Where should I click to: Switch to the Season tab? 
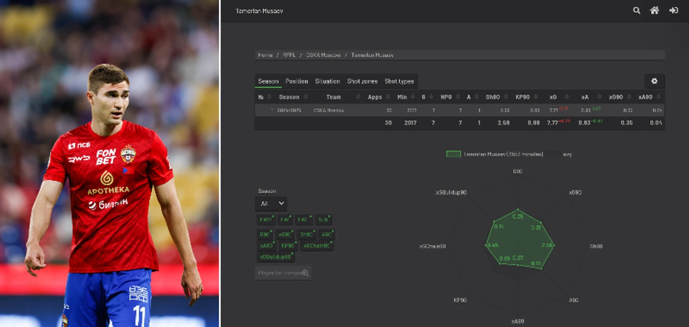tap(268, 81)
